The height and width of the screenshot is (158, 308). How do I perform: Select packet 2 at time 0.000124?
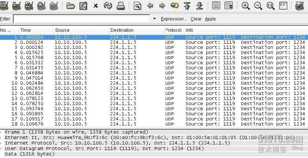[154, 42]
